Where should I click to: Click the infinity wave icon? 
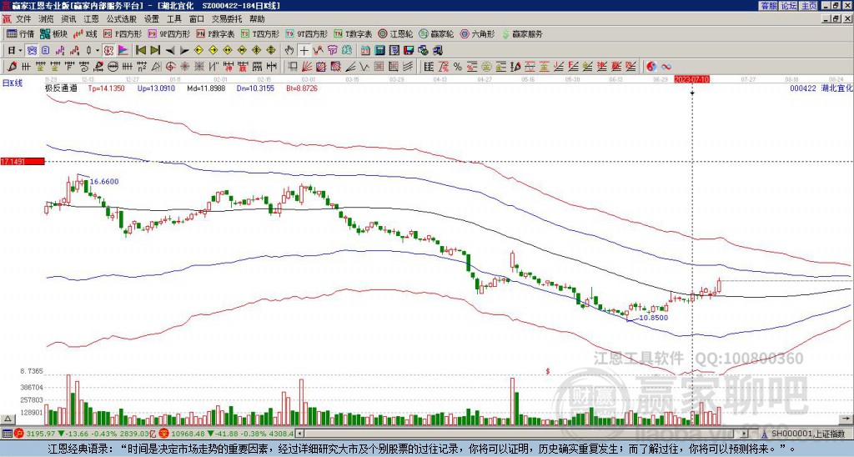click(x=666, y=67)
